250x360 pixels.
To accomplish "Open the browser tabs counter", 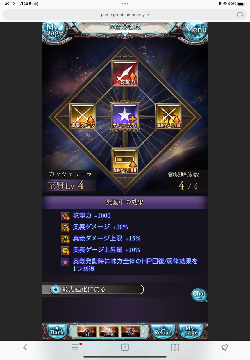I will click(125, 347).
